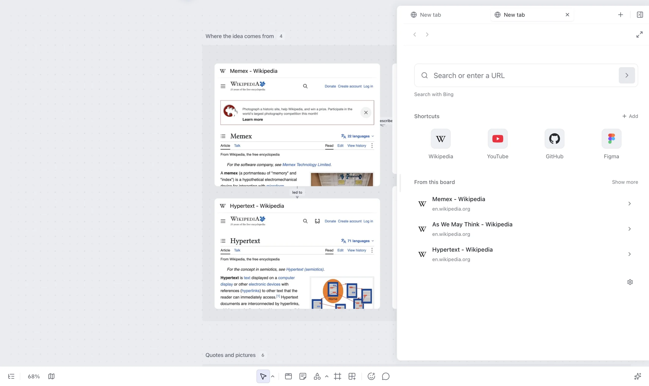This screenshot has height=386, width=649.
Task: Open the AI sparkle assistant icon
Action: [637, 376]
